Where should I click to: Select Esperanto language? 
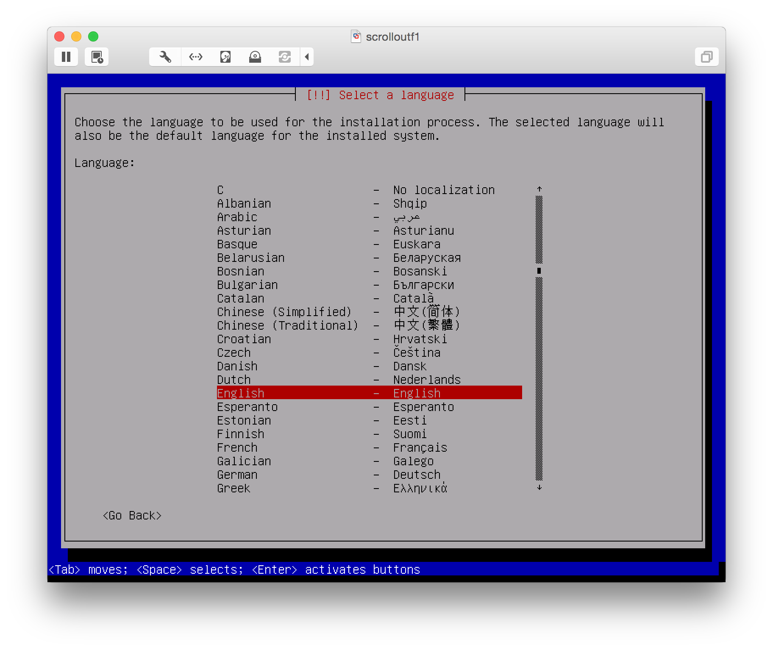pos(369,407)
